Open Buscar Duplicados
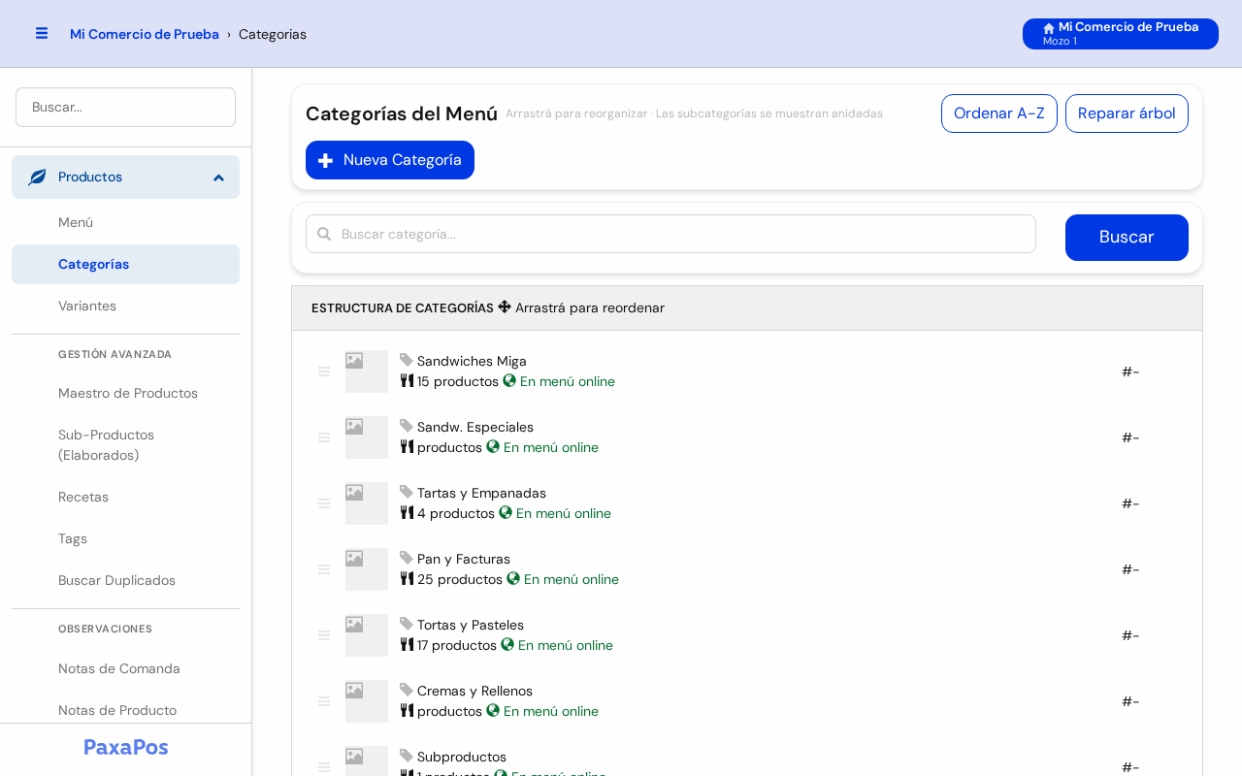Screen dimensions: 1242x776 [125, 580]
